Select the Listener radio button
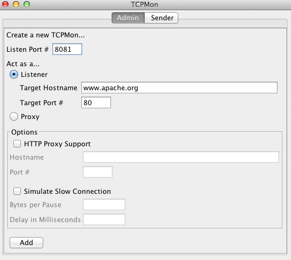Viewport: 291px width, 260px height. point(14,74)
